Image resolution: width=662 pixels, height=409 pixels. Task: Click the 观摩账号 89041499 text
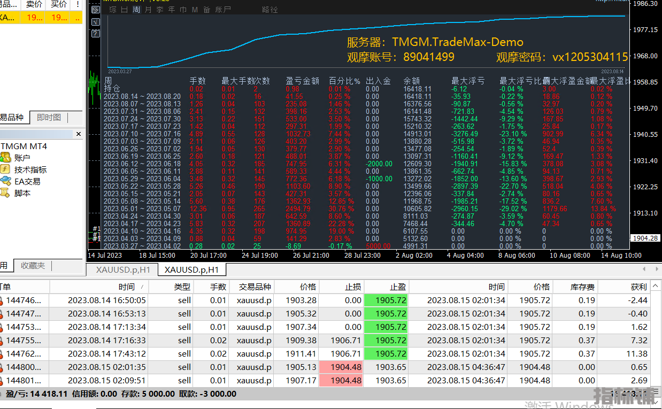coord(401,57)
